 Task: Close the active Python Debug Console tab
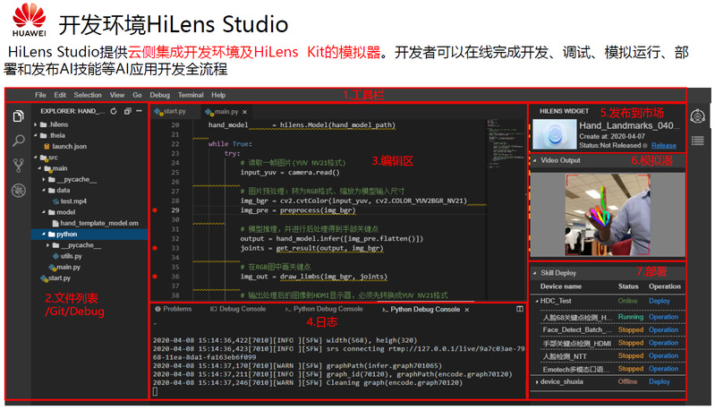coord(466,310)
